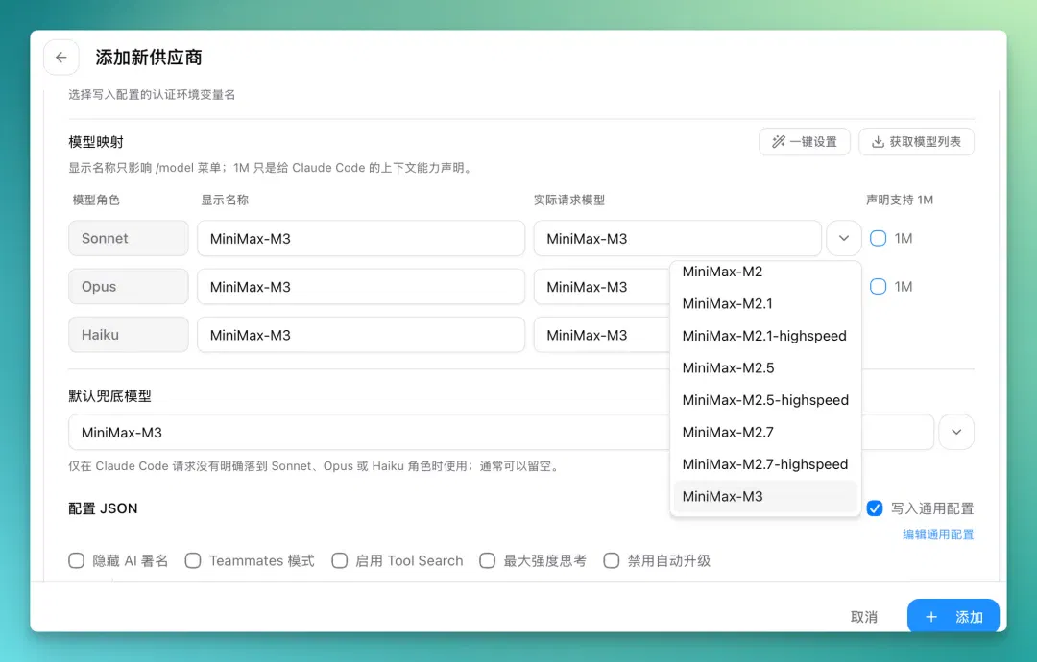This screenshot has width=1037, height=662.
Task: Click the 添加新供应商 title
Action: tap(149, 58)
